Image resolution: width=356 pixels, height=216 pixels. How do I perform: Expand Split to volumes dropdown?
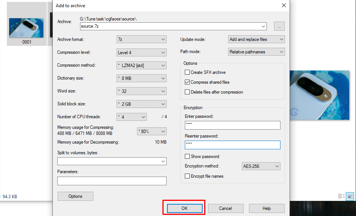click(163, 161)
